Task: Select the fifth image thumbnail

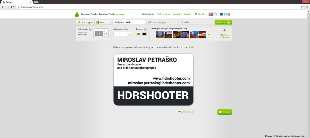Action: point(194,35)
